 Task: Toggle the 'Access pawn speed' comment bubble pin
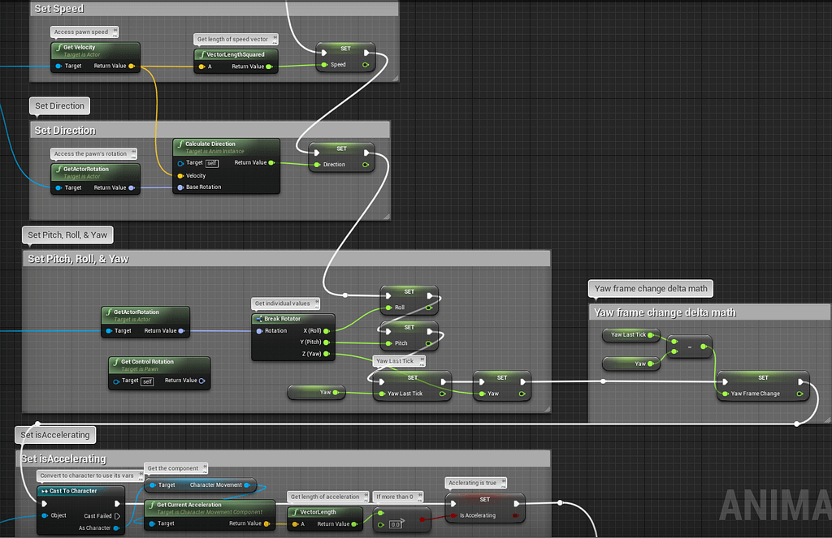115,28
